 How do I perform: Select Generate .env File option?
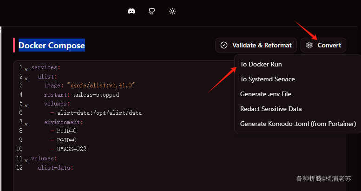click(265, 94)
